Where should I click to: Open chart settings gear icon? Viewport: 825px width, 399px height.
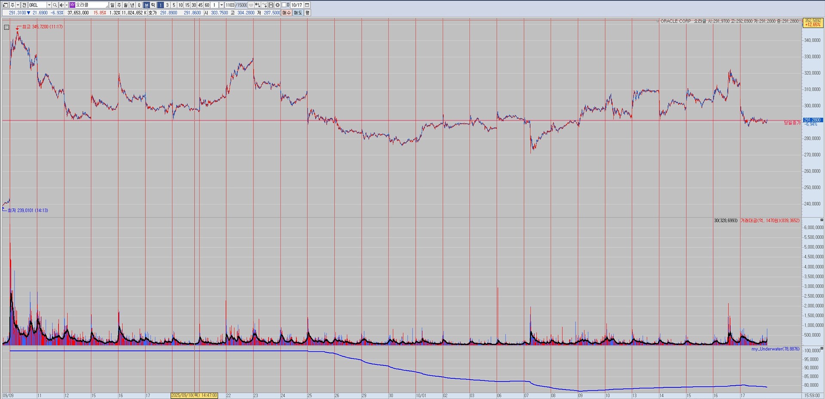pos(278,5)
